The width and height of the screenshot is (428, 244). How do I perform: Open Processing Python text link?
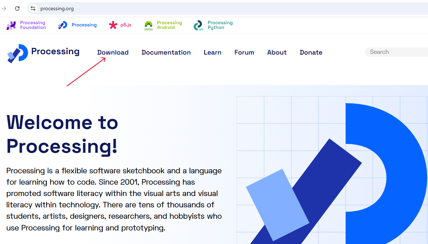220,25
